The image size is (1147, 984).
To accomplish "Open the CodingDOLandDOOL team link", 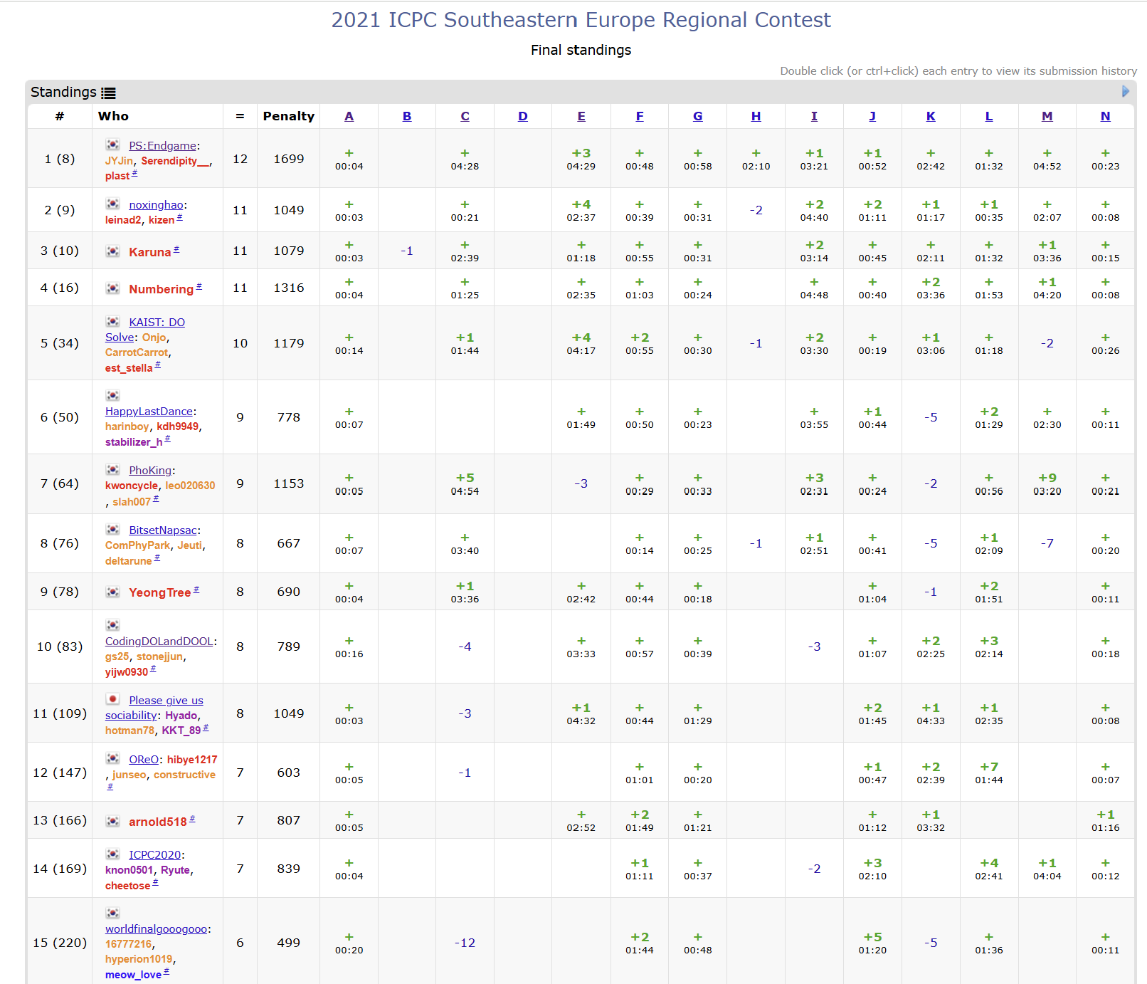I will click(x=159, y=642).
